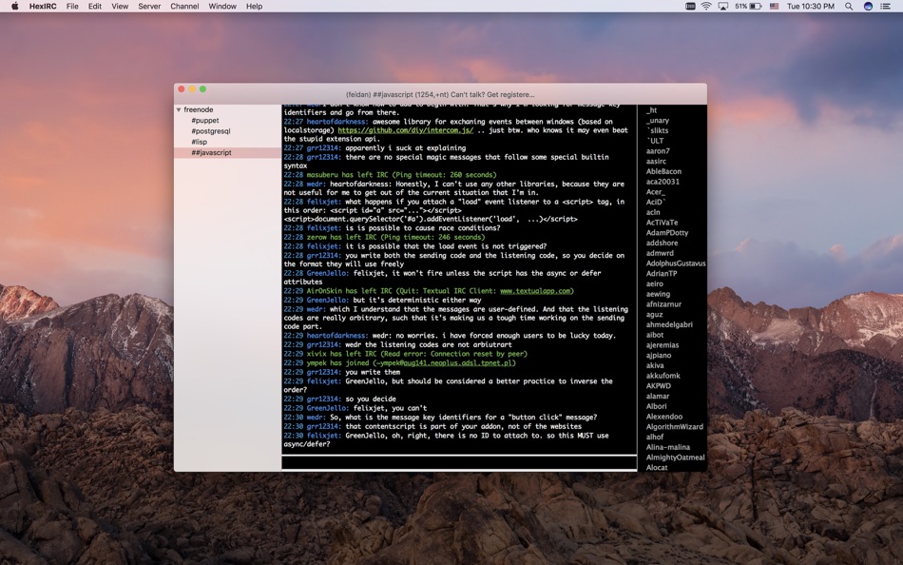
Task: Select user aewing in nick list
Action: click(x=658, y=294)
